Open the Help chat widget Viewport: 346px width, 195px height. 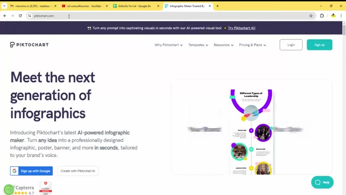pos(322,182)
